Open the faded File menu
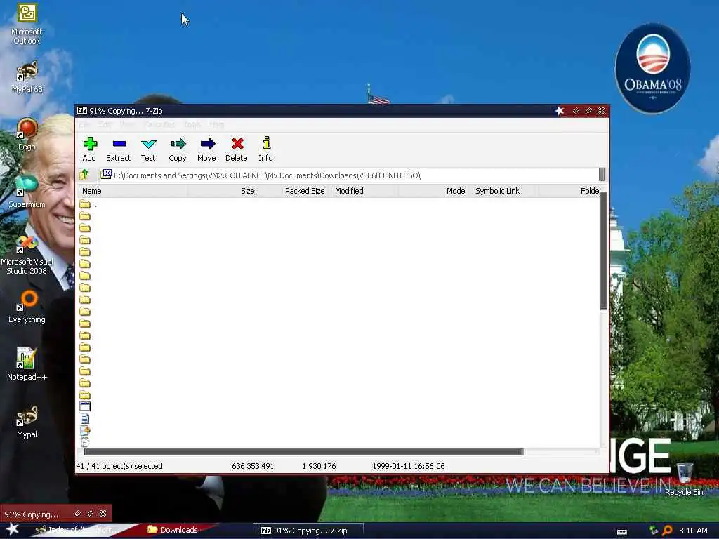The image size is (719, 539). [x=84, y=124]
